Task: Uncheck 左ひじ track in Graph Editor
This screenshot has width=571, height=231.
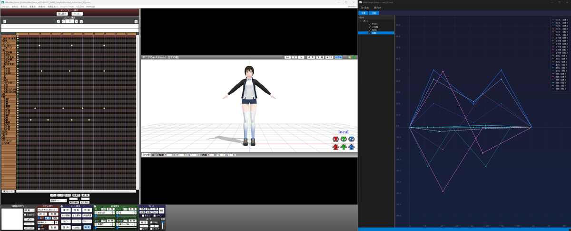Action: click(370, 30)
